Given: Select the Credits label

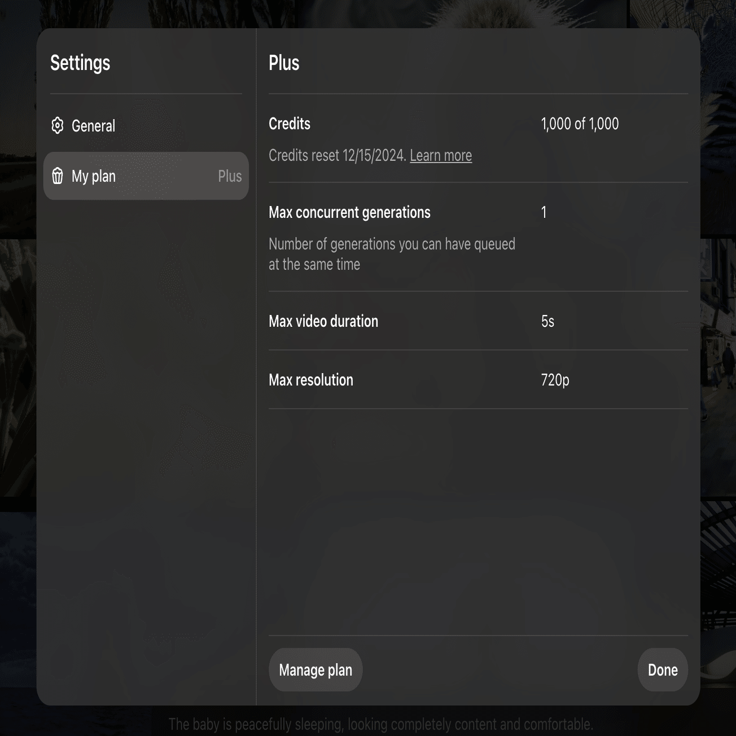Looking at the screenshot, I should [290, 124].
